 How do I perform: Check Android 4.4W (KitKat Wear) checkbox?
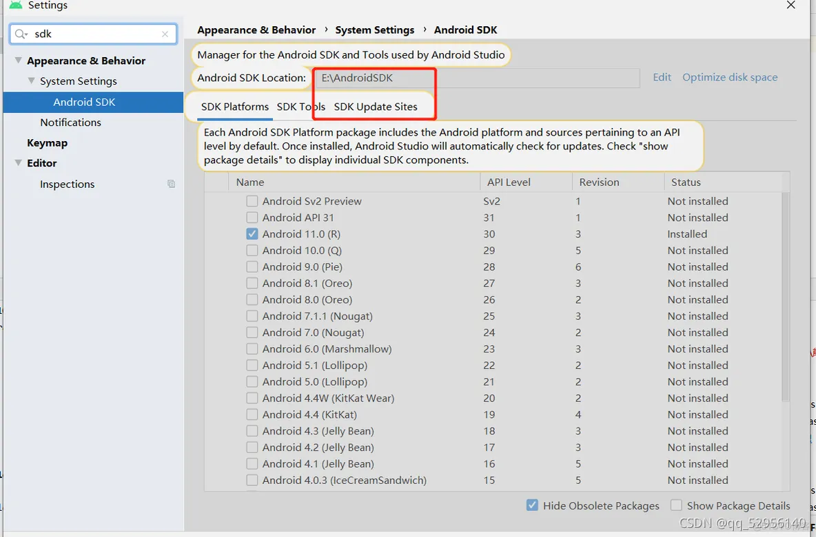click(252, 398)
